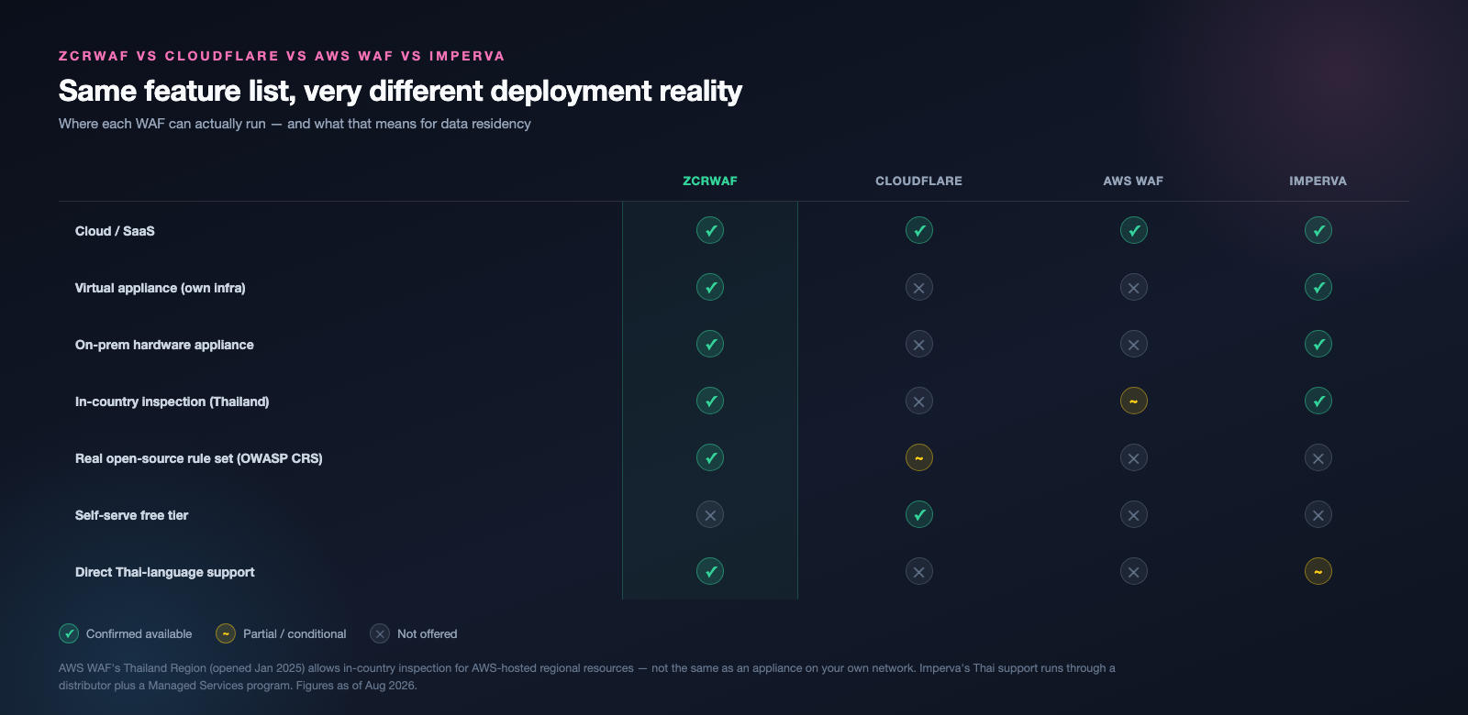Select the AWS WAF column header

[1134, 181]
